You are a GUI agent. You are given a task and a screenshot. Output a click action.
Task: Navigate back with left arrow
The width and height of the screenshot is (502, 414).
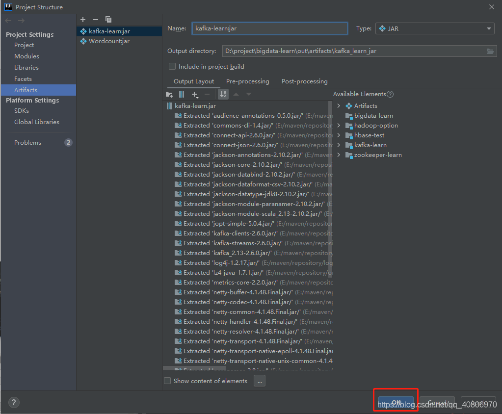point(8,21)
